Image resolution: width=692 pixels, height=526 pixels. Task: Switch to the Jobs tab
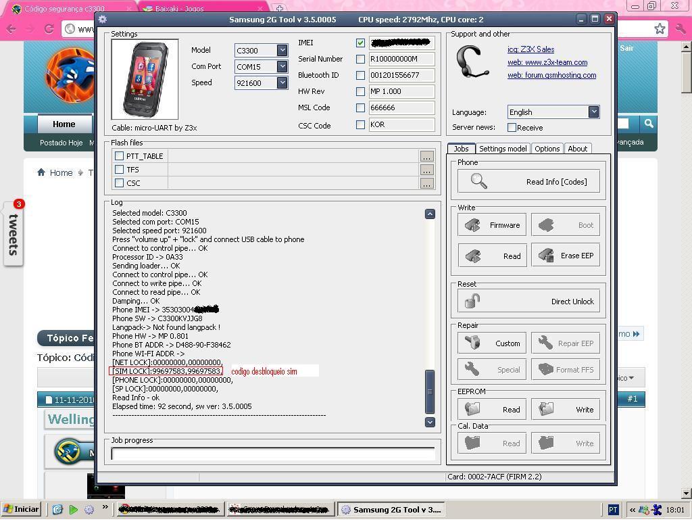click(x=461, y=149)
